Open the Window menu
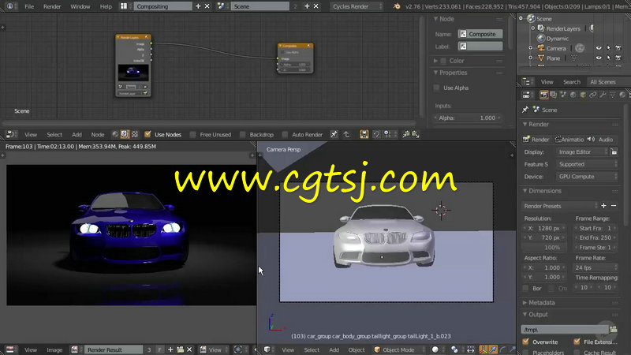Screen dimensions: 631x355 click(80, 6)
